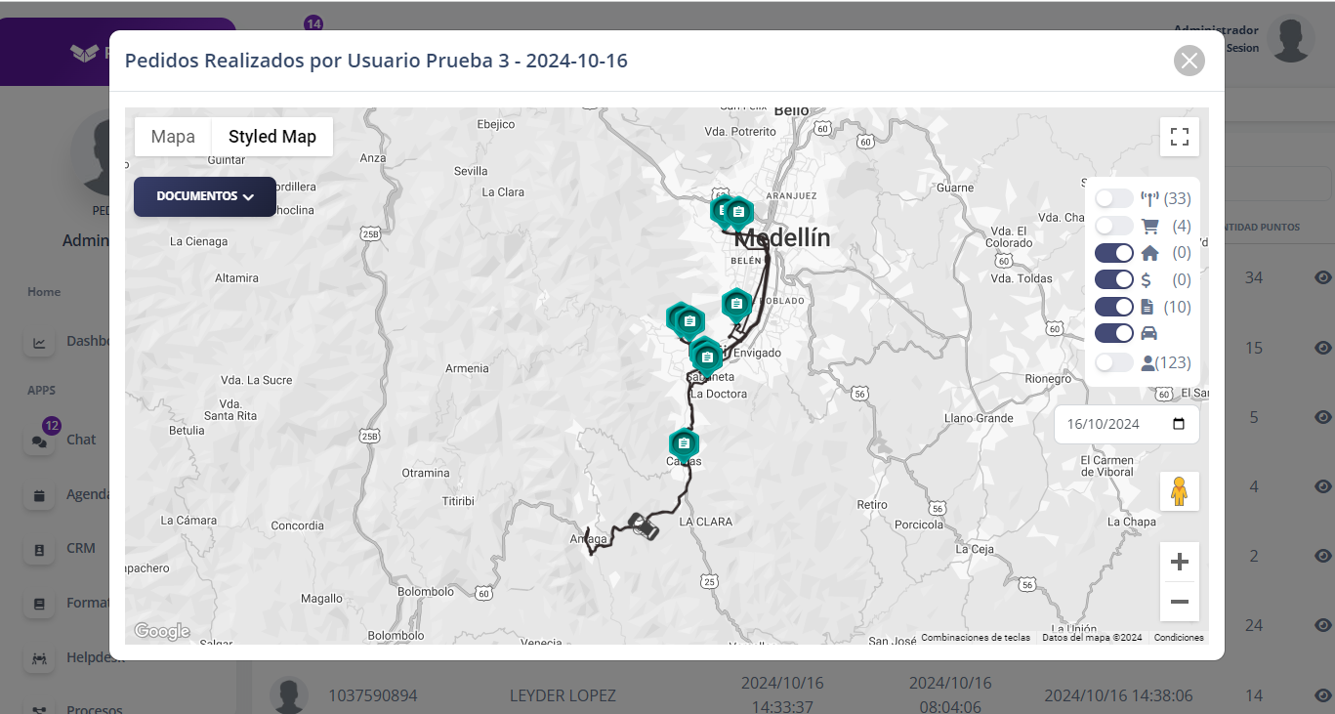Click the Medellín city label

tap(782, 238)
